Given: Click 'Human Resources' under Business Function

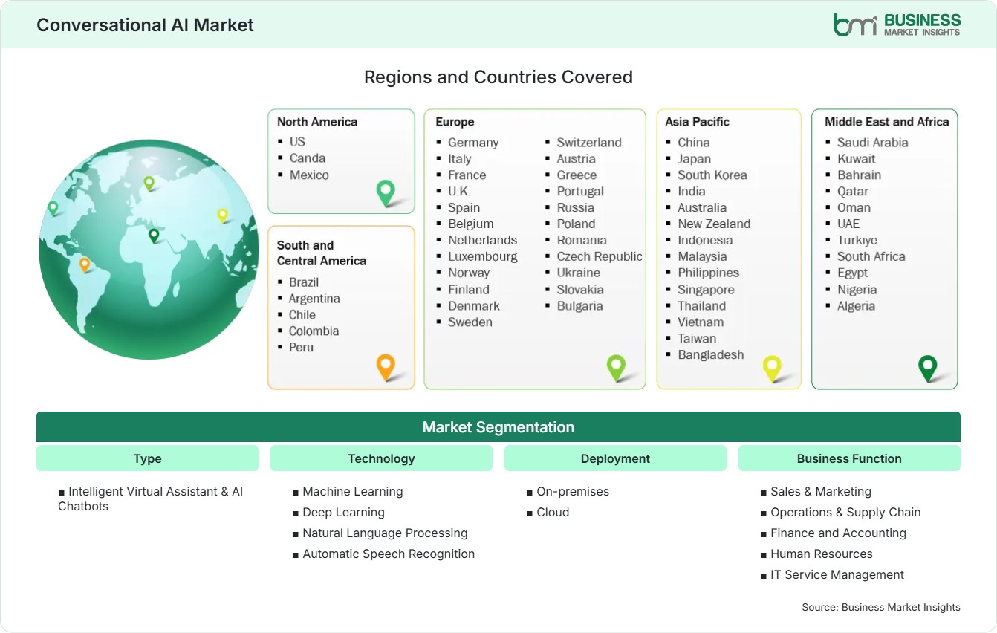Looking at the screenshot, I should (x=822, y=554).
